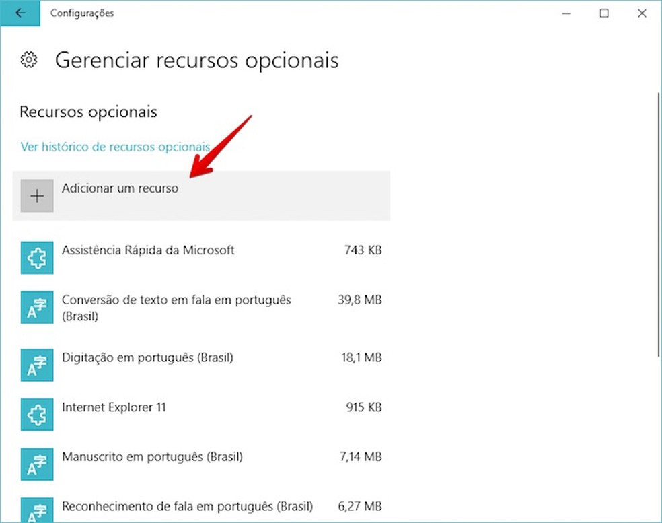Screen dimensions: 662x523
Task: Select the Internet Explorer 11 entry
Action: click(114, 407)
